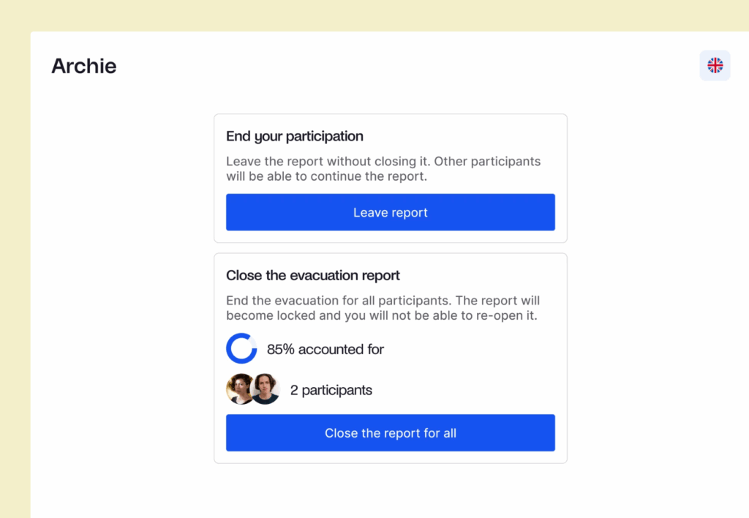Click the Leave the report description text
Image resolution: width=749 pixels, height=518 pixels.
[383, 169]
